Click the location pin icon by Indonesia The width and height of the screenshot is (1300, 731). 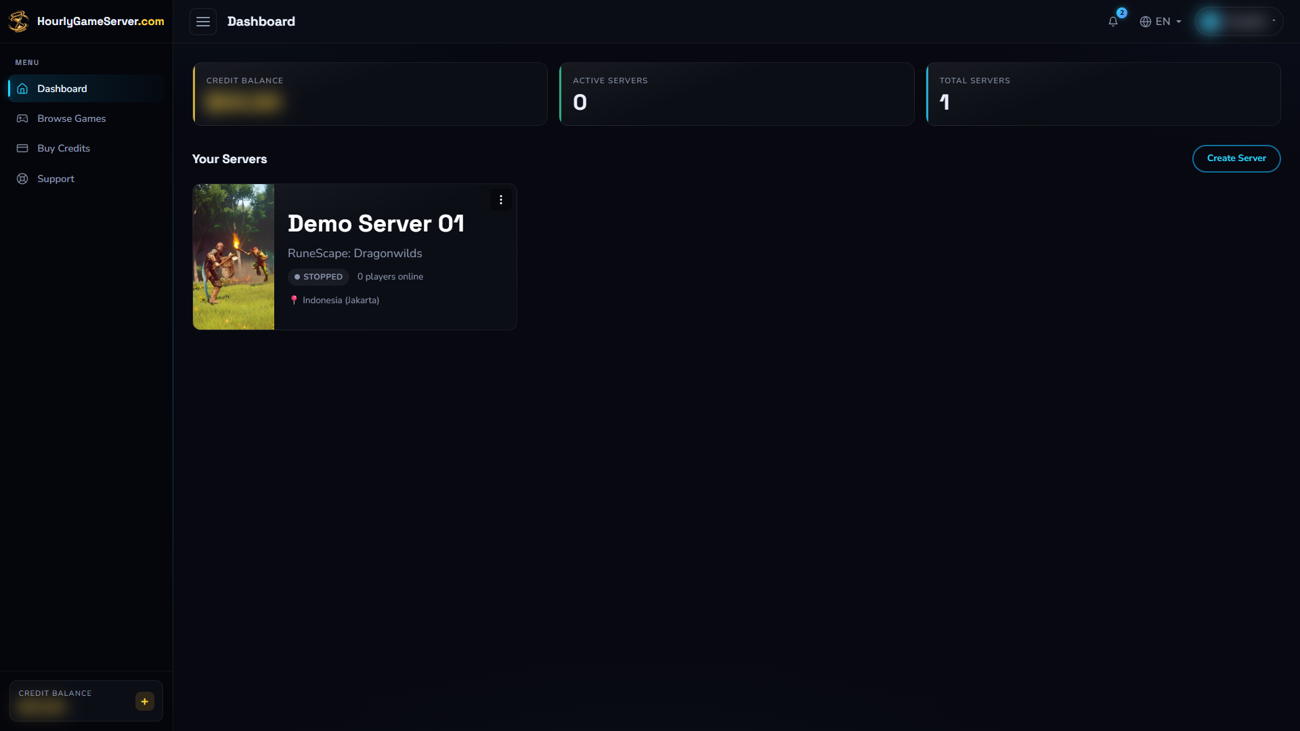294,300
